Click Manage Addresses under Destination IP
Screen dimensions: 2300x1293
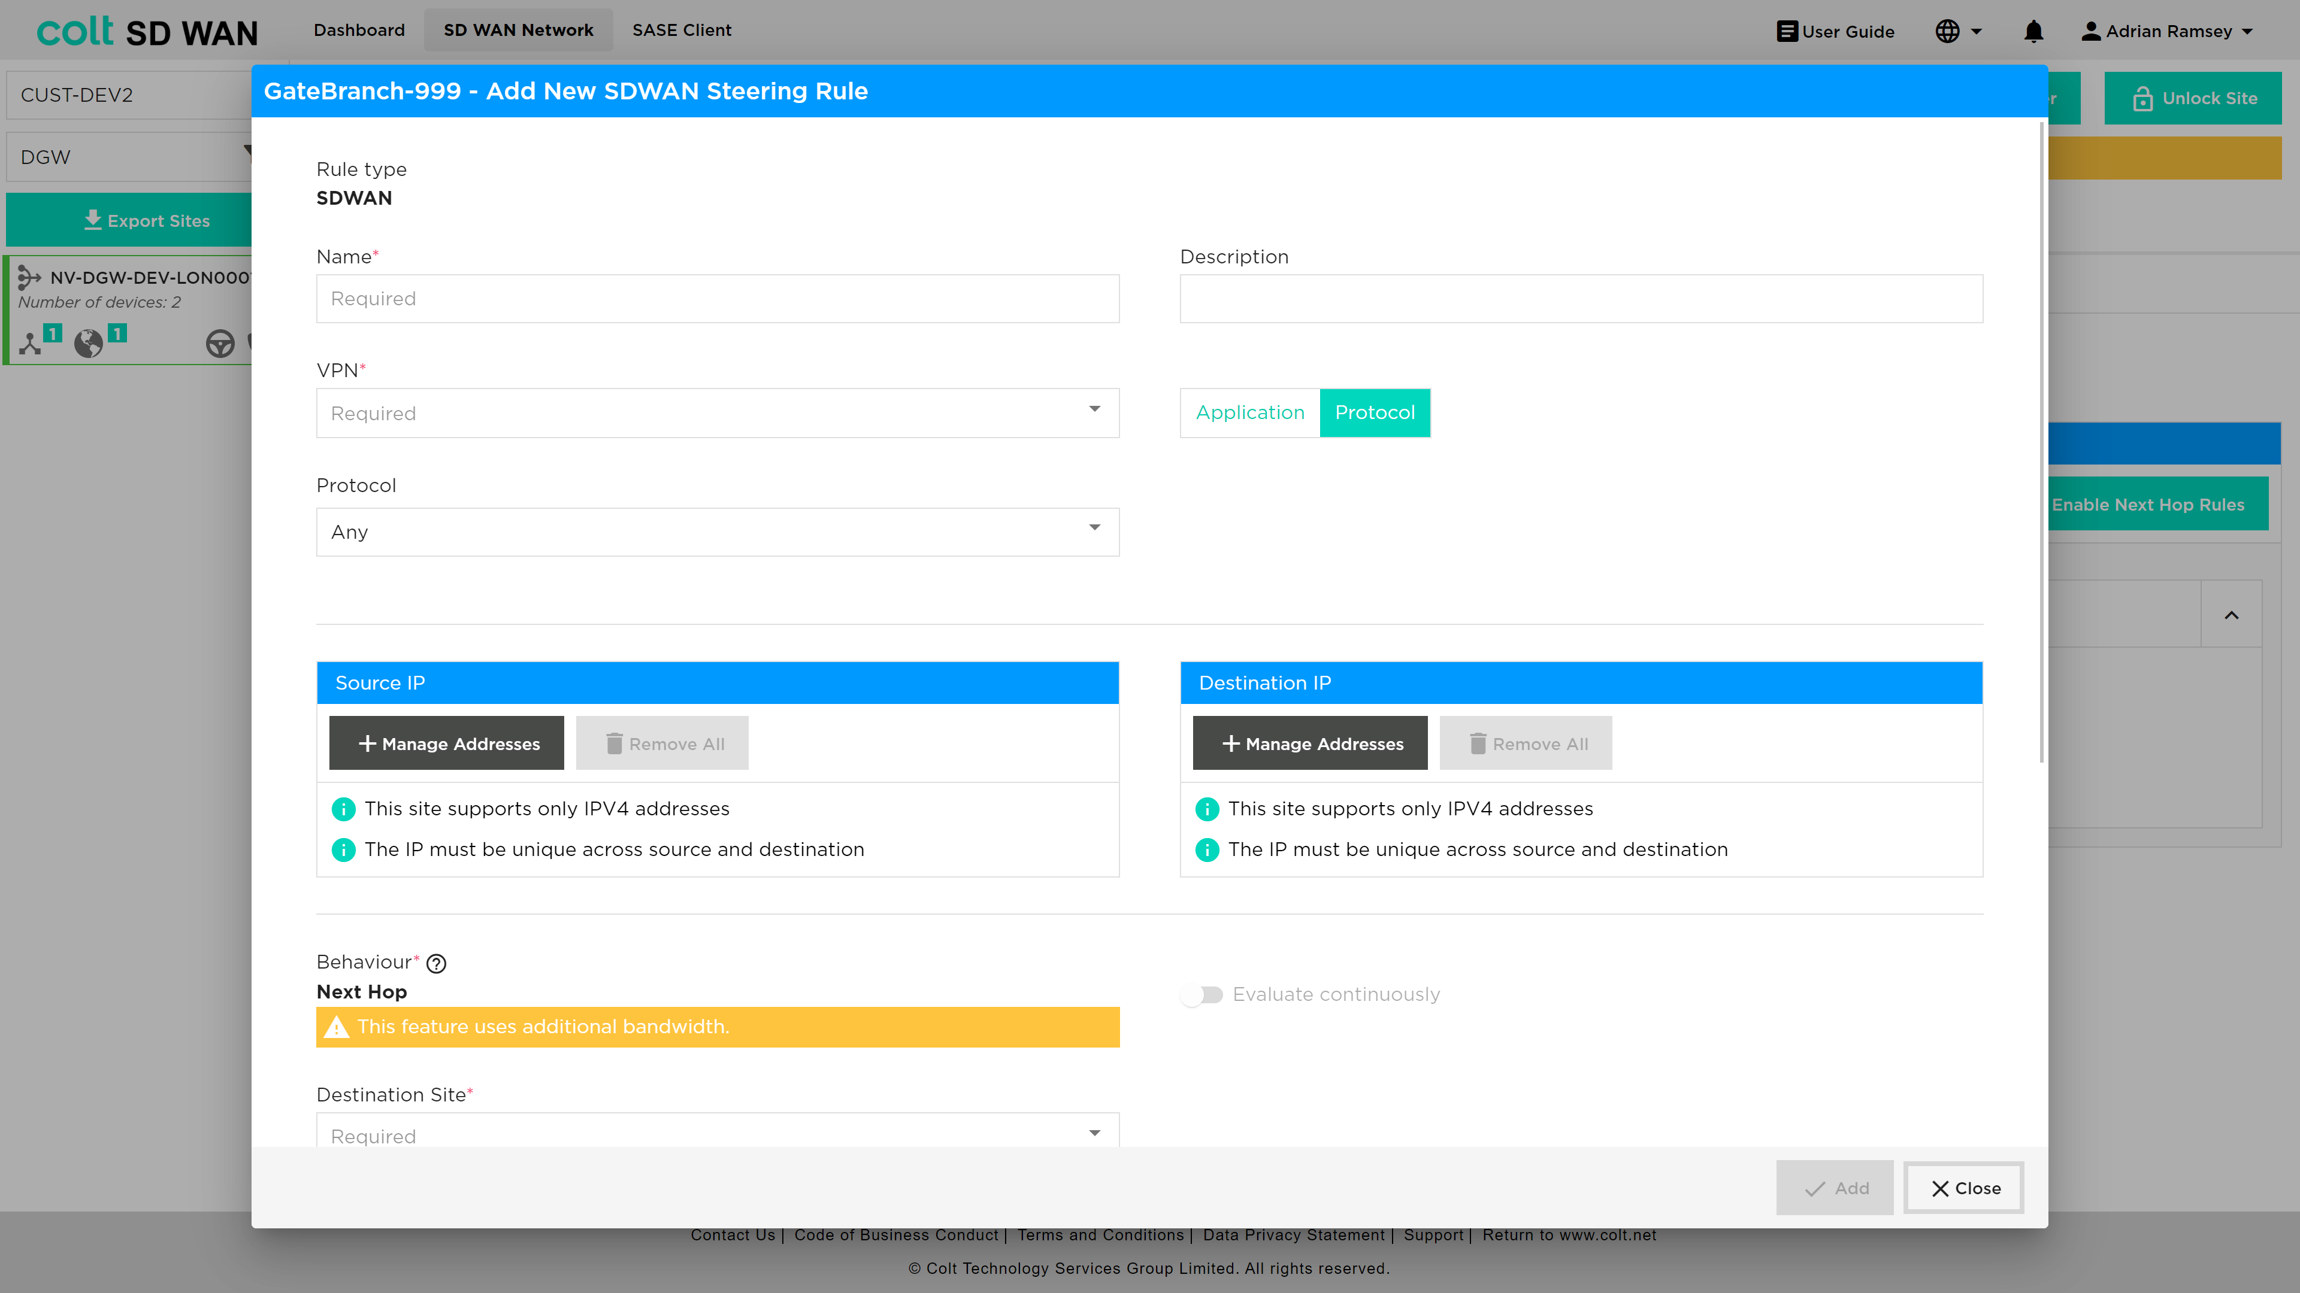tap(1310, 743)
